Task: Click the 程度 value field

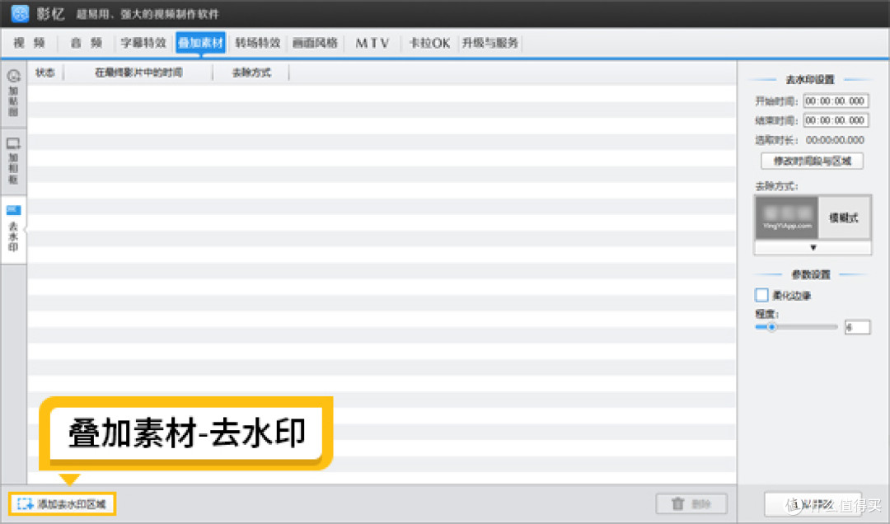Action: click(x=857, y=327)
